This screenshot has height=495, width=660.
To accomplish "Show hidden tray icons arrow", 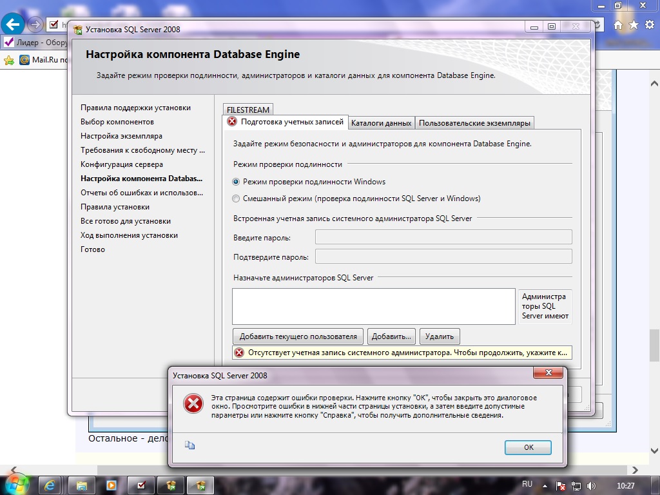I will [x=545, y=486].
